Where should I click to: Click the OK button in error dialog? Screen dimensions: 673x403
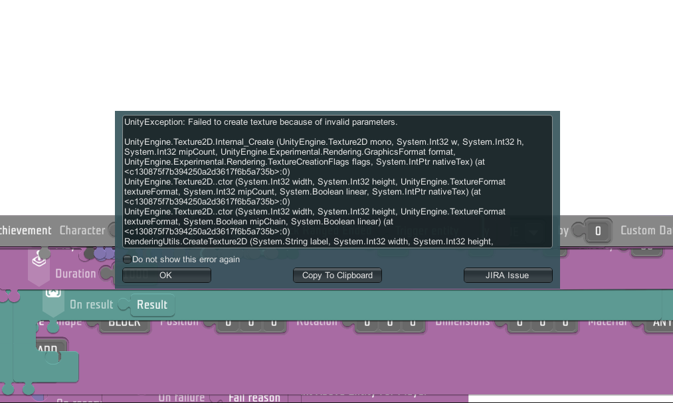pyautogui.click(x=166, y=275)
